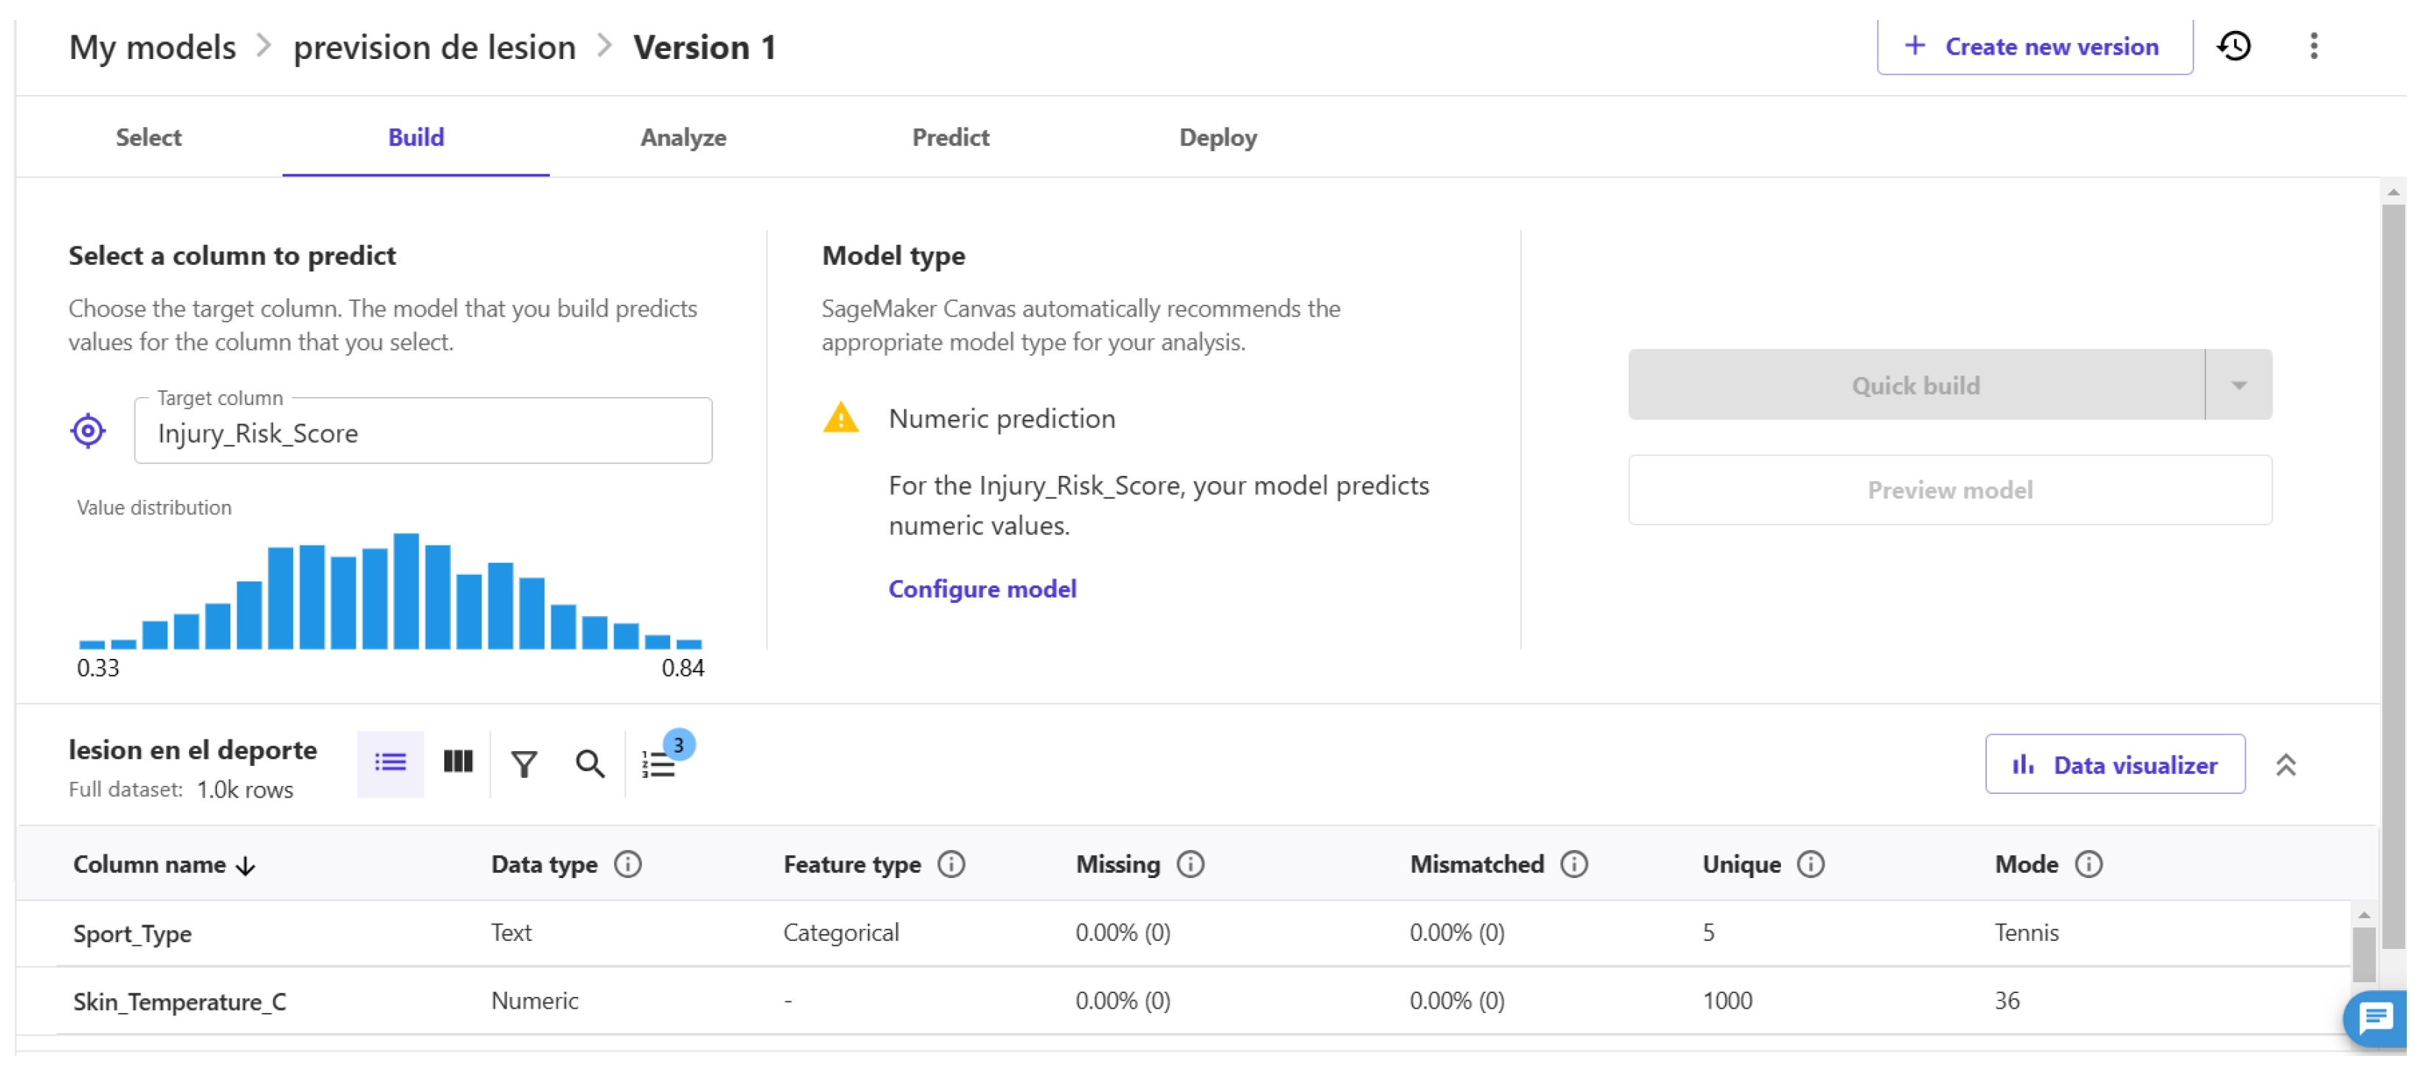Image resolution: width=2423 pixels, height=1081 pixels.
Task: Click Create new version button
Action: pos(2033,47)
